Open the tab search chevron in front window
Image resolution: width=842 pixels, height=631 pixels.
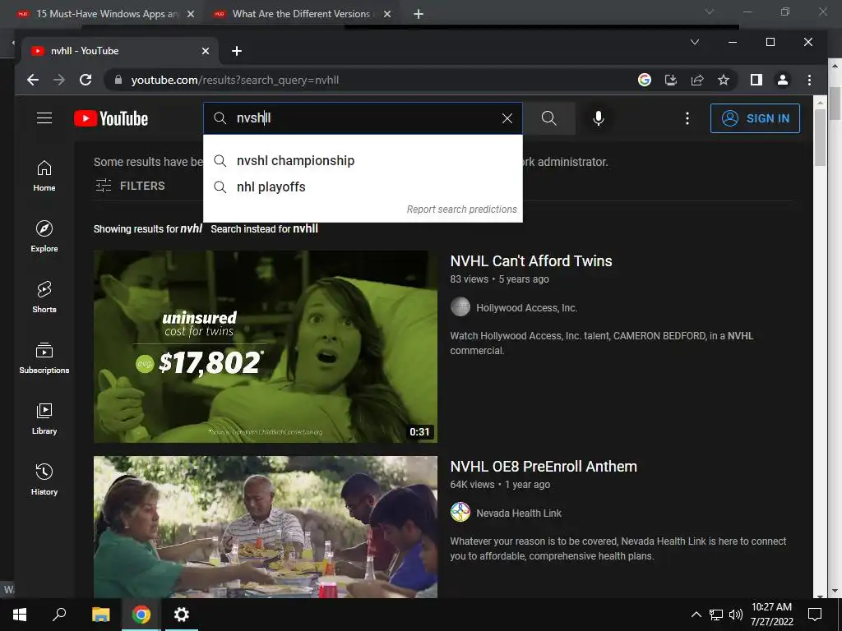pyautogui.click(x=694, y=42)
